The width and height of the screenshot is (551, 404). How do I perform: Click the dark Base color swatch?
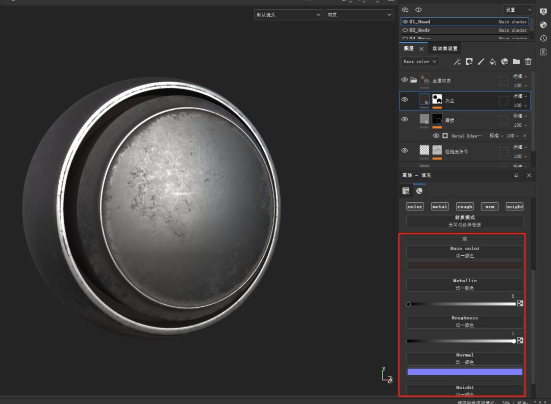click(x=465, y=265)
